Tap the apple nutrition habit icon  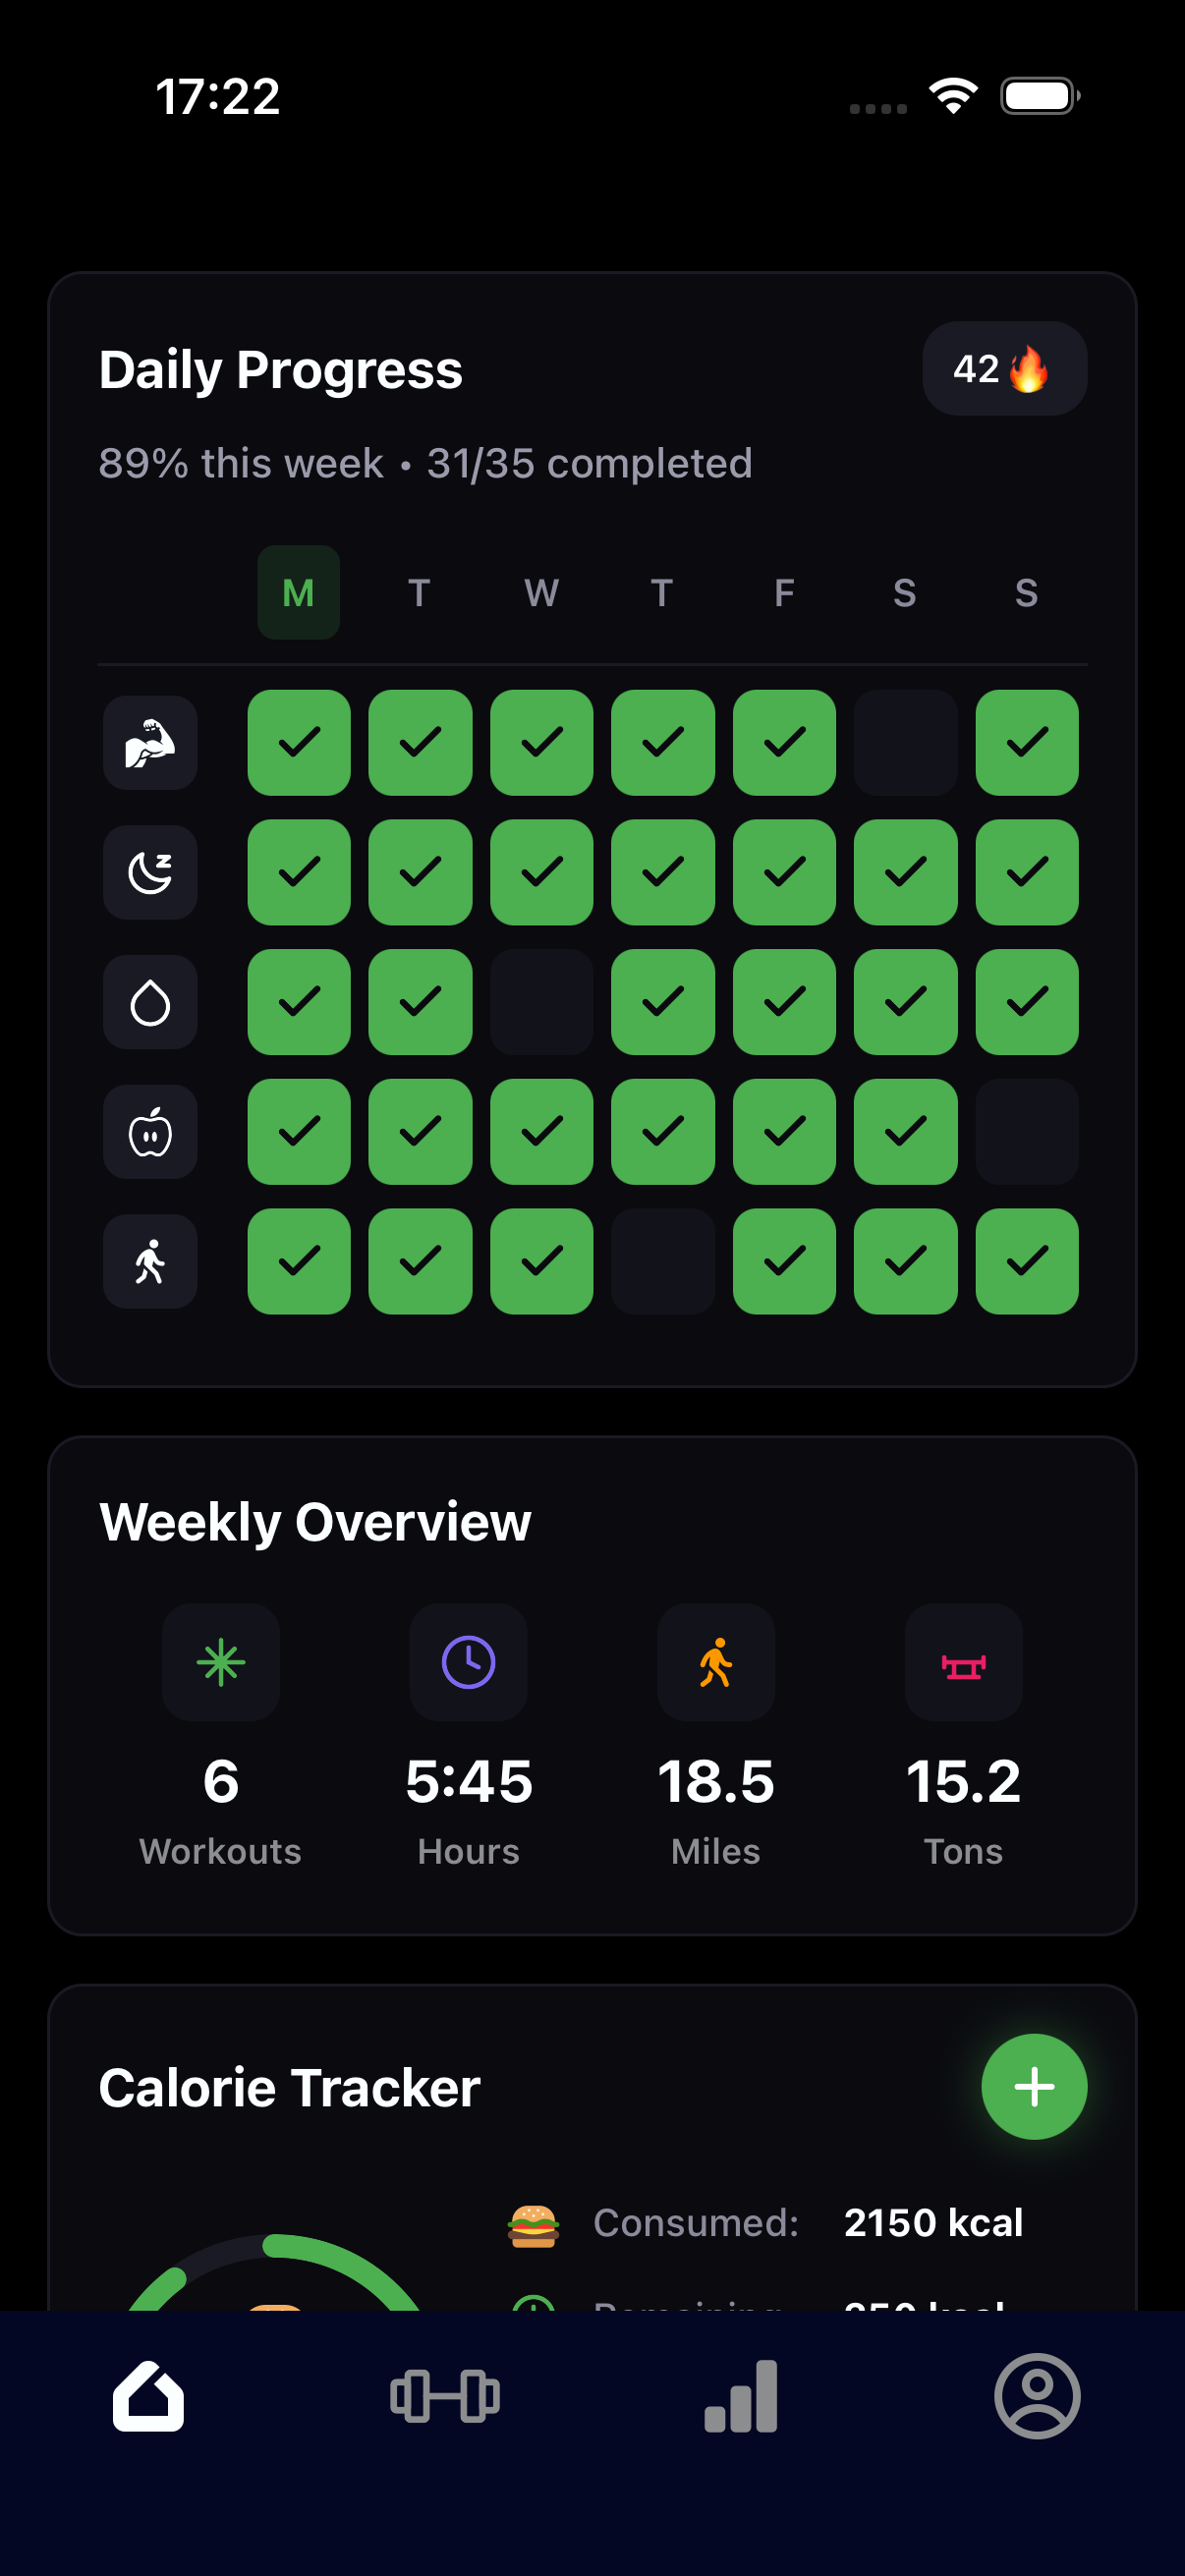150,1132
